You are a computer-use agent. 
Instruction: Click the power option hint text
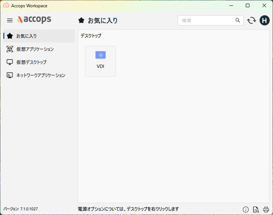click(128, 209)
